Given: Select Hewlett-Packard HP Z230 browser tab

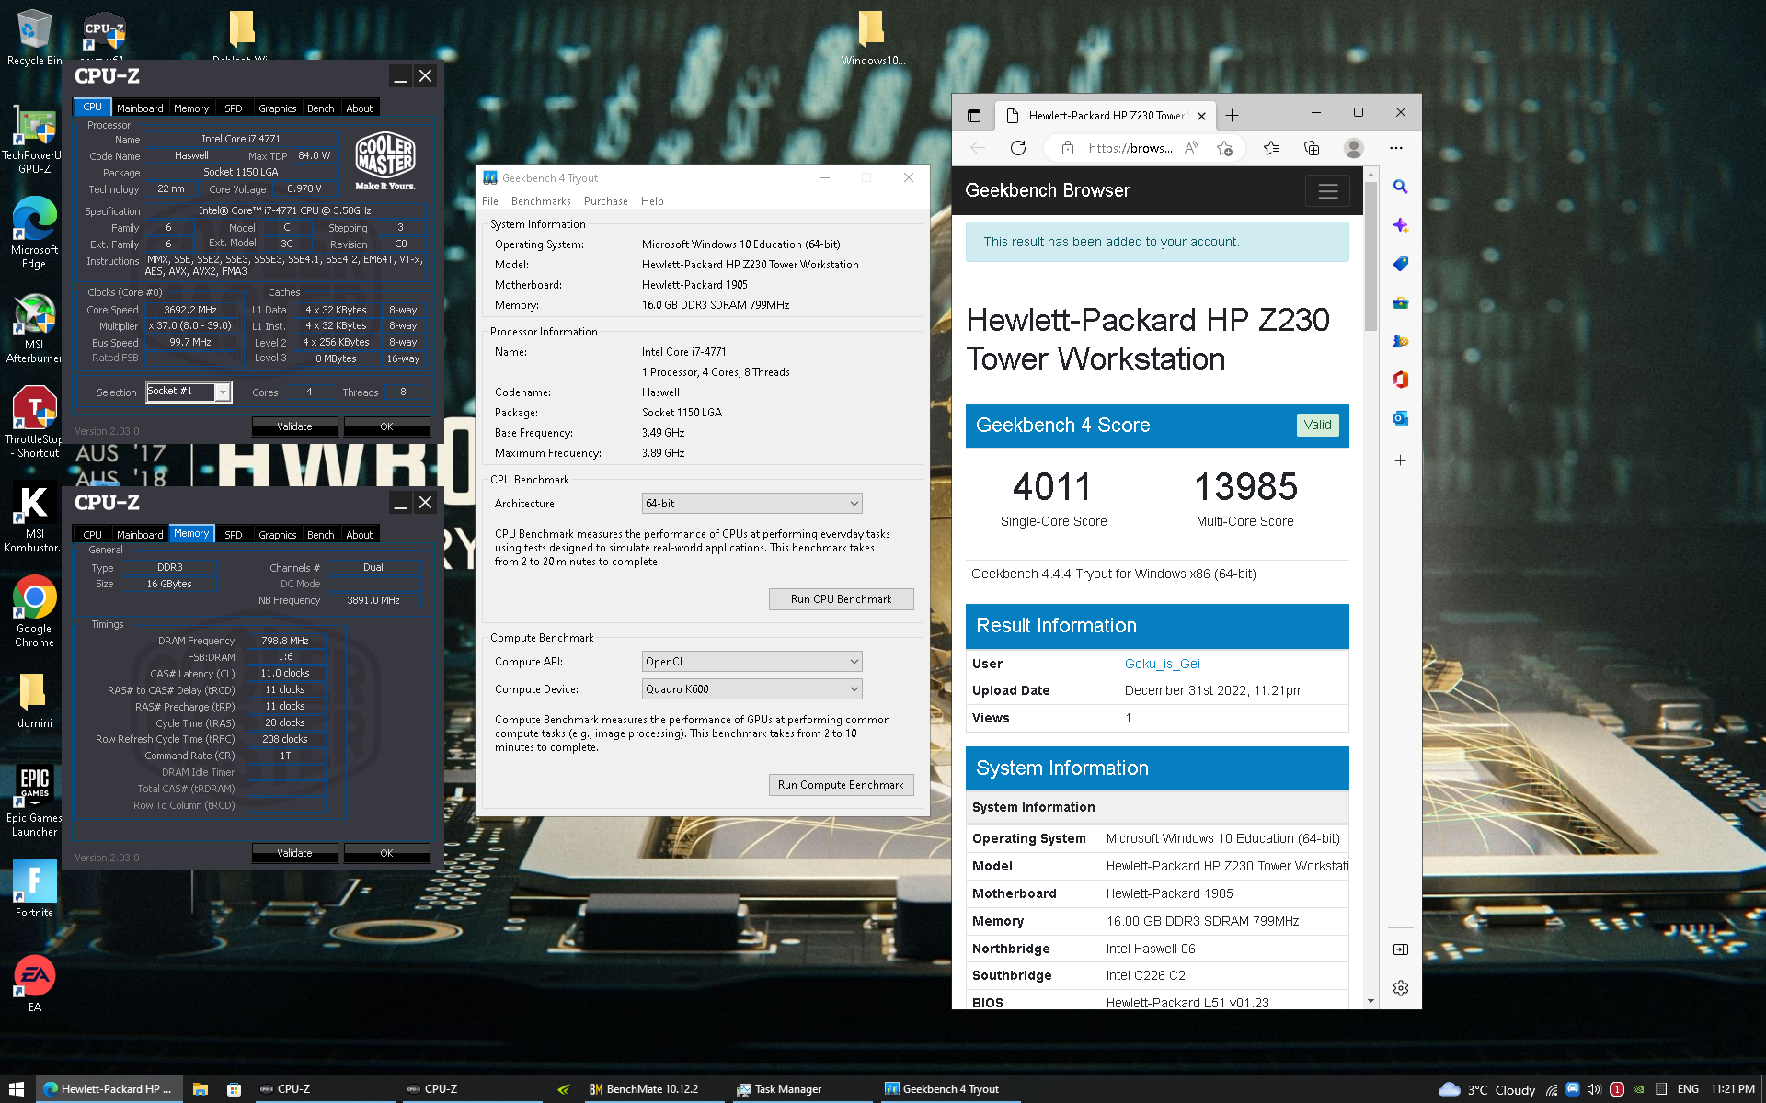Looking at the screenshot, I should click(1107, 116).
